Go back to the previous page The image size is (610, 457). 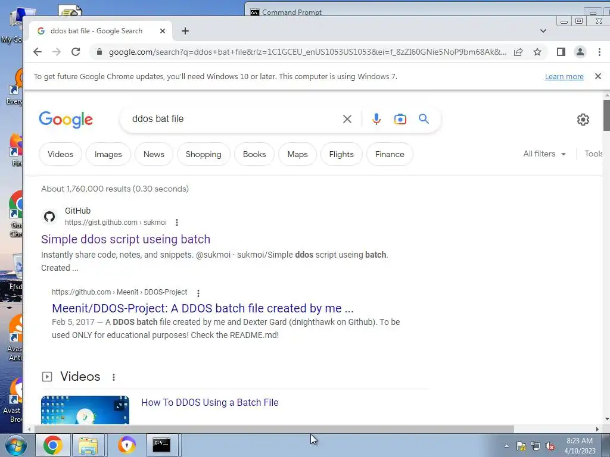pos(38,52)
